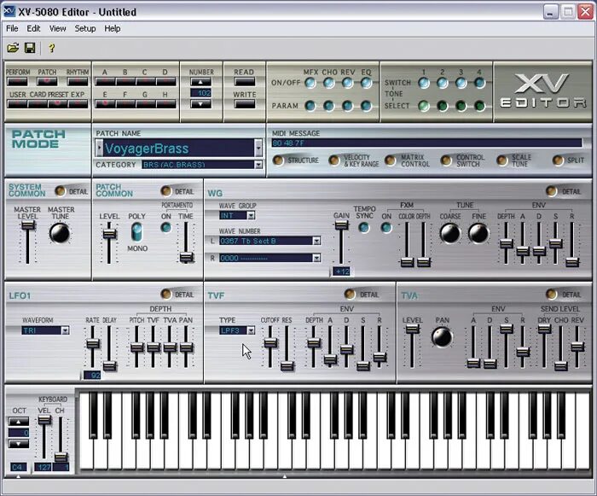Toggle EQ On/Off switch
This screenshot has width=597, height=496.
click(366, 83)
